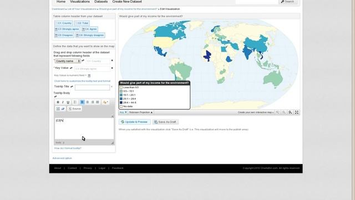Align tooltip text right
Viewport: 355px width, 200px height.
93,102
